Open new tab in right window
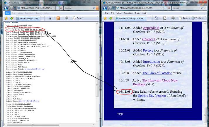 [x=149, y=18]
